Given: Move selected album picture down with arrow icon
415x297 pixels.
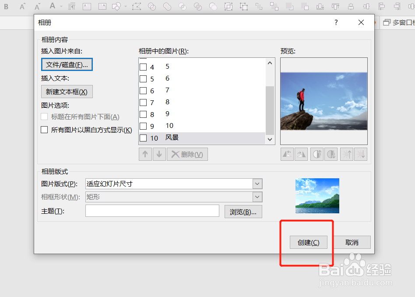Looking at the screenshot, I should (x=159, y=154).
